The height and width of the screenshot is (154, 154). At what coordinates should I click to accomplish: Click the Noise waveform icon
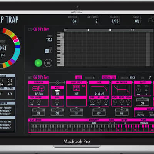pos(57,91)
